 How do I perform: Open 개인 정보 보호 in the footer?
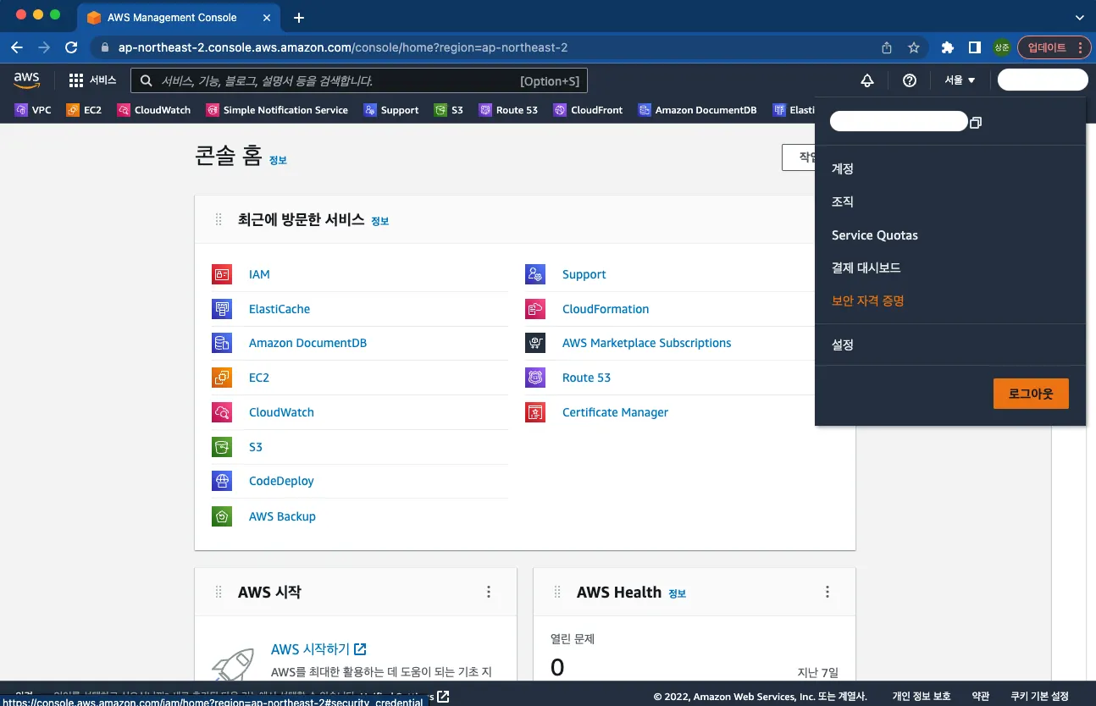pos(922,696)
